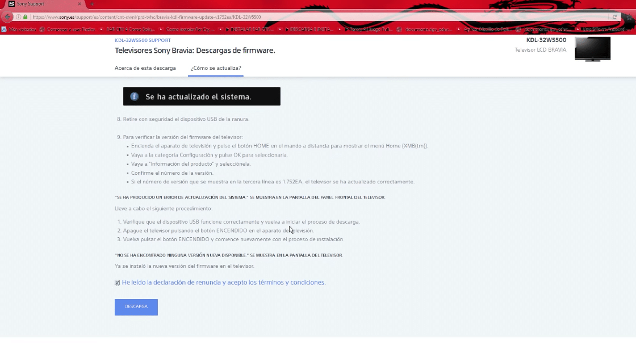Screen dimensions: 636x349
Task: Switch to 'Acerca de esta descarga' tab
Action: [x=145, y=68]
